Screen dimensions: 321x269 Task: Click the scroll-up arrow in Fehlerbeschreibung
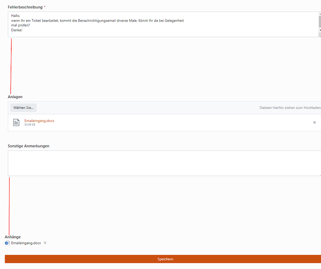click(x=320, y=14)
